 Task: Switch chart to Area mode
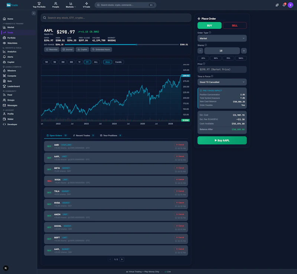click(107, 62)
